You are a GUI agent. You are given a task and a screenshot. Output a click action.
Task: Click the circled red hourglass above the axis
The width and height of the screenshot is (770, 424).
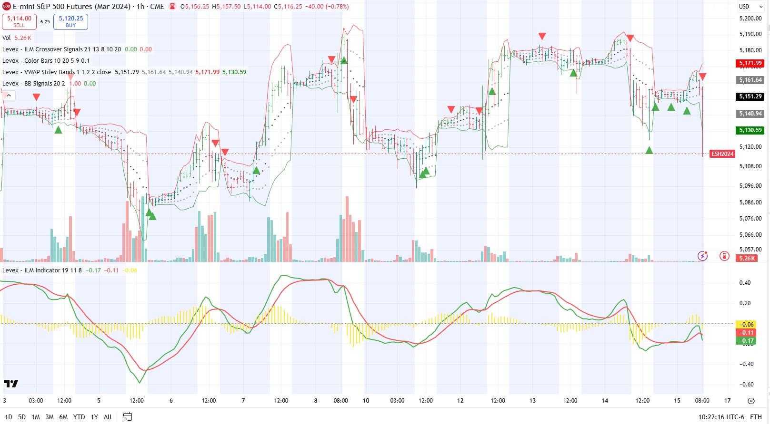[x=724, y=256]
